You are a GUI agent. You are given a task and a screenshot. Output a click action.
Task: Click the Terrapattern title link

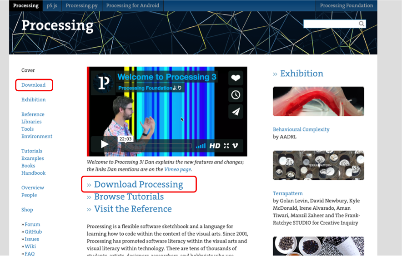tap(288, 193)
